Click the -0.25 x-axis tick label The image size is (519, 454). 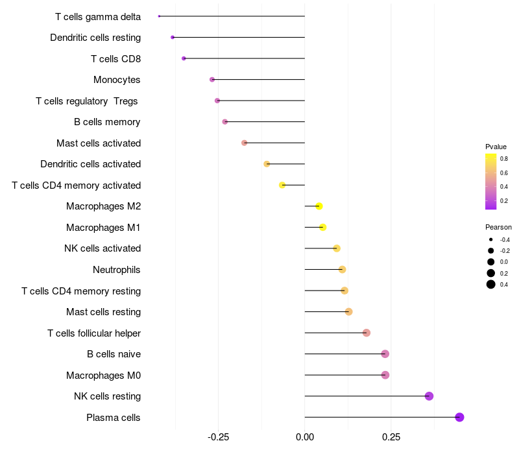218,437
